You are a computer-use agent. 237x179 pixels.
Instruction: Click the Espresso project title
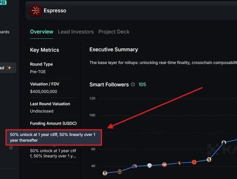(55, 10)
